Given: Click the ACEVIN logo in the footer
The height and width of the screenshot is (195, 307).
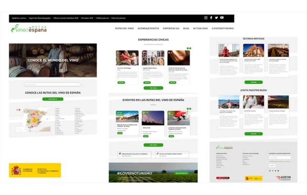Looking at the screenshot, I should 283,178.
